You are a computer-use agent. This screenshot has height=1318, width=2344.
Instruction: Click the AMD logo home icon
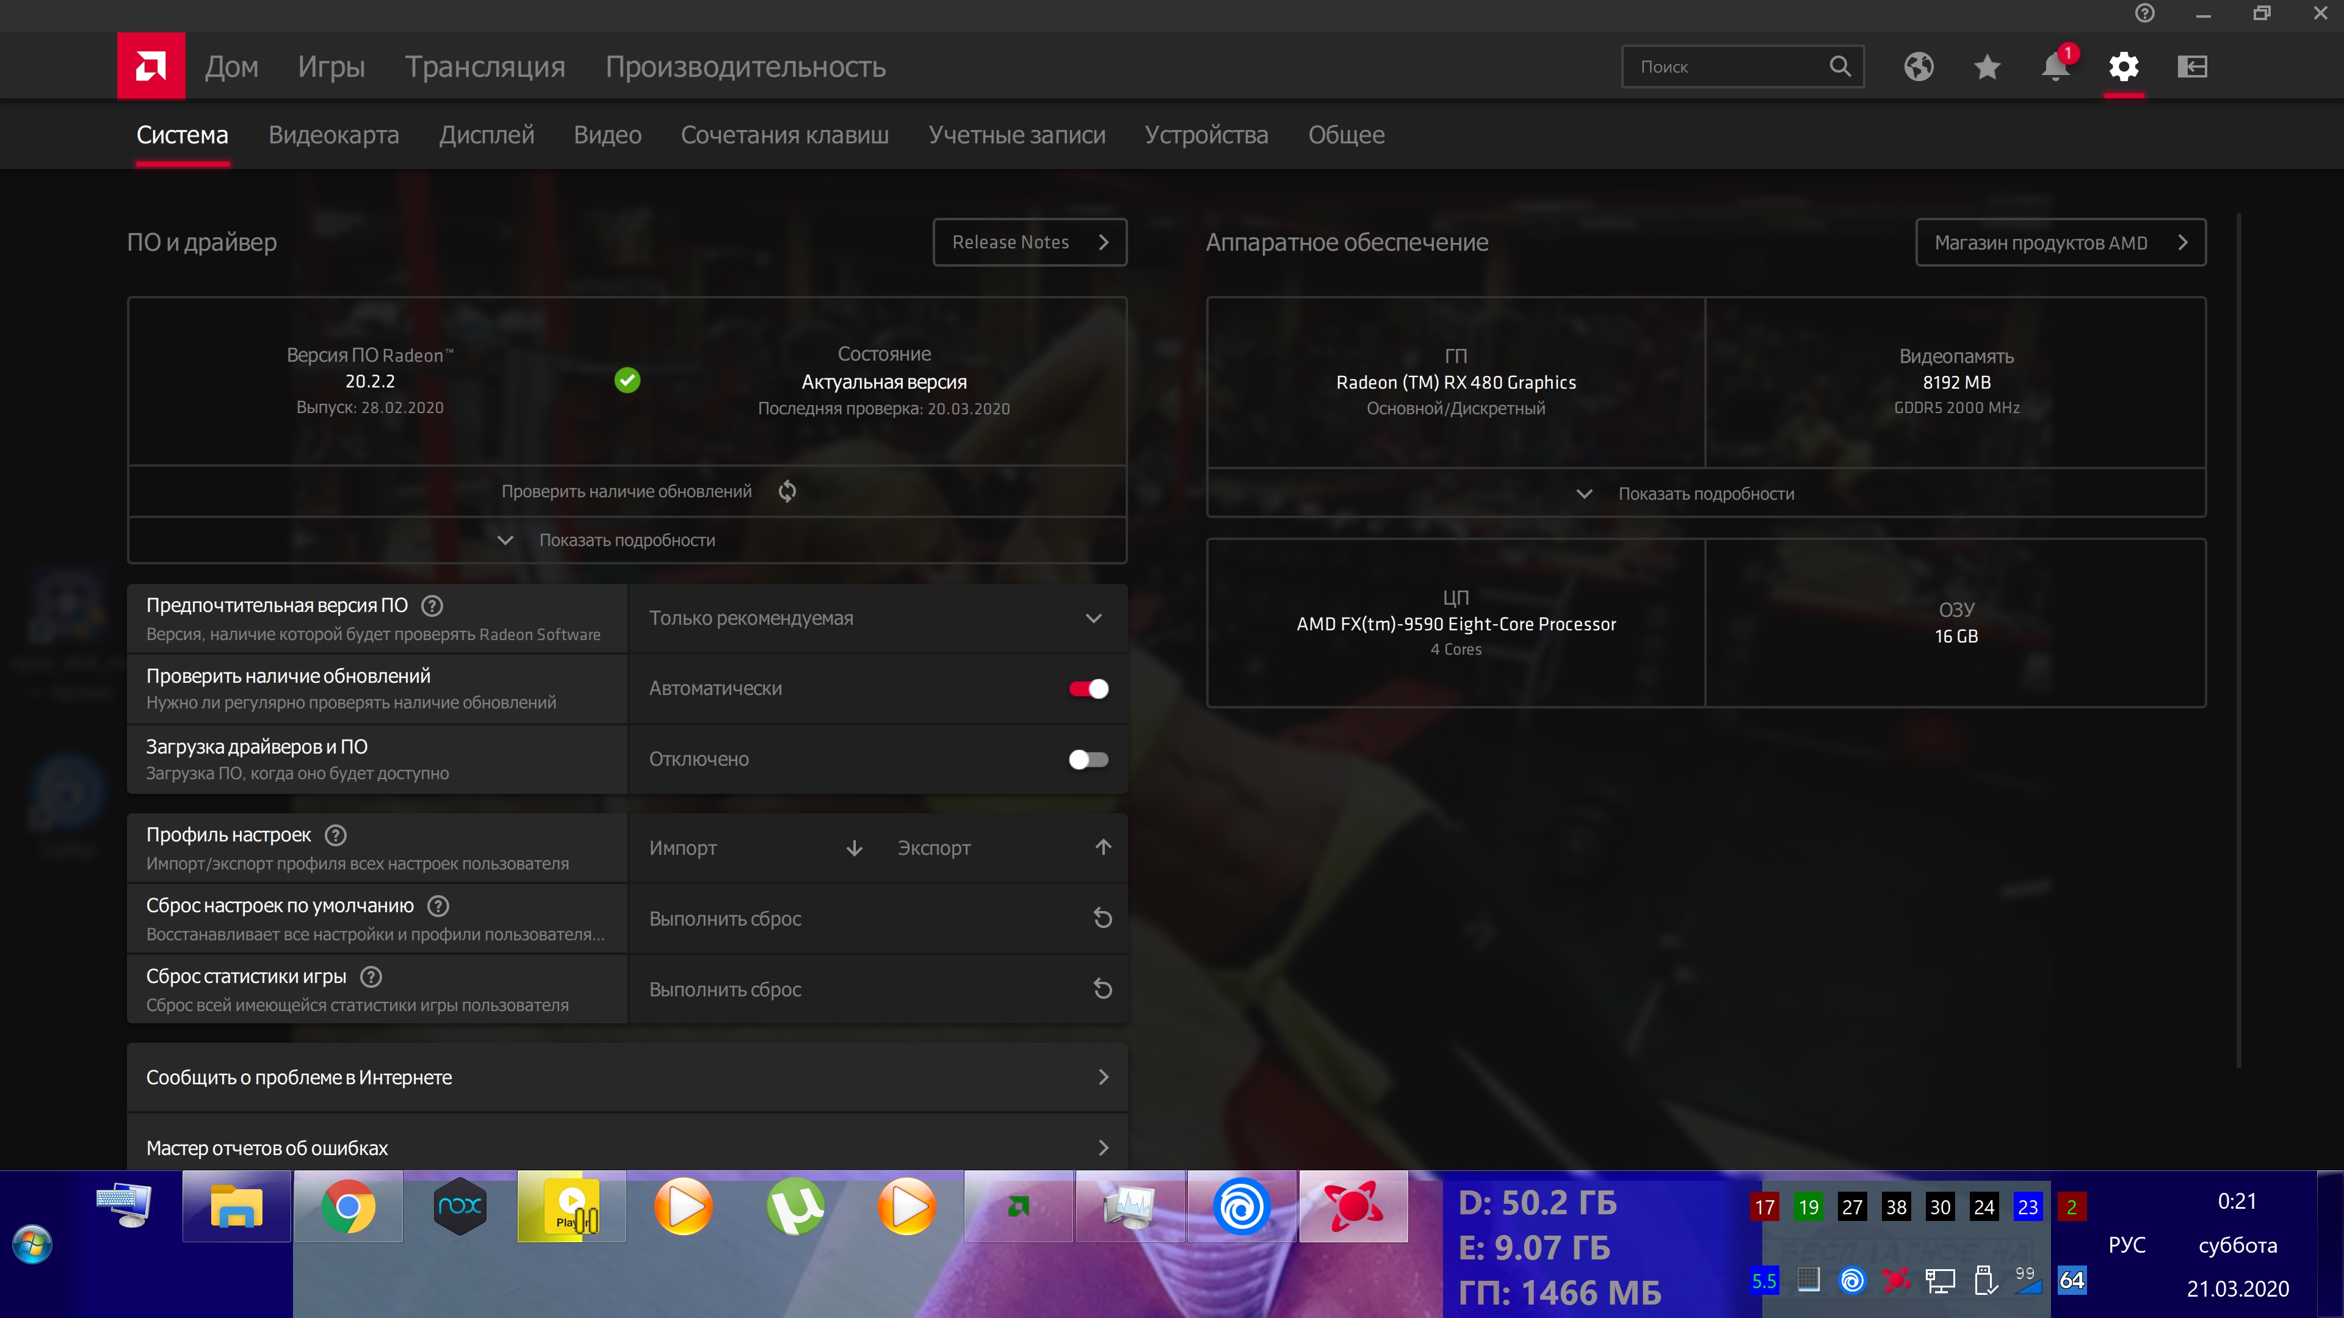[151, 67]
